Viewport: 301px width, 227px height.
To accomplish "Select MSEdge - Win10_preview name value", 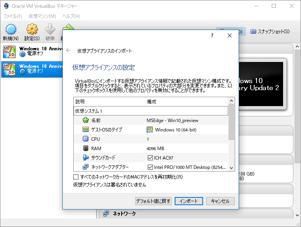I will coord(172,121).
